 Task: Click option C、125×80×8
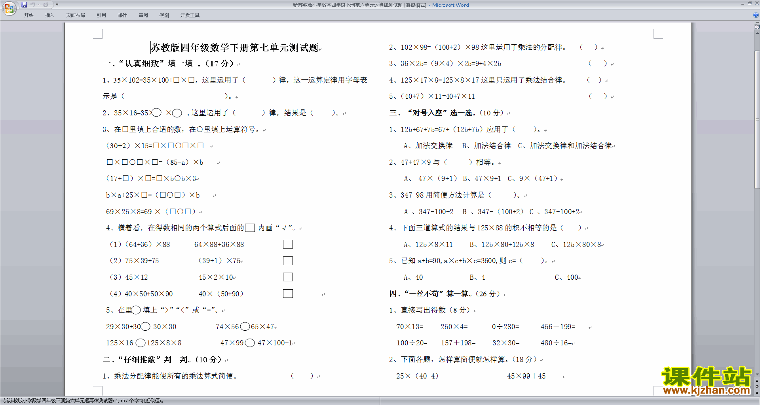point(576,245)
